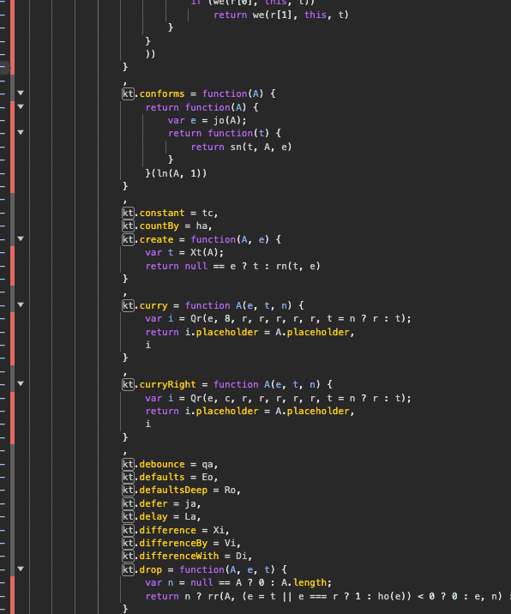This screenshot has height=614, width=511.
Task: Click the 'kt.drop = function(A, e, t) {' text
Action: pos(204,569)
